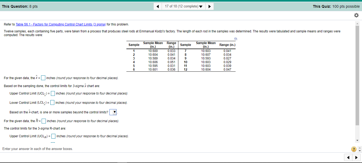The width and height of the screenshot is (362, 163).
Task: Click the bottom-right next arrow button
Action: [x=357, y=158]
